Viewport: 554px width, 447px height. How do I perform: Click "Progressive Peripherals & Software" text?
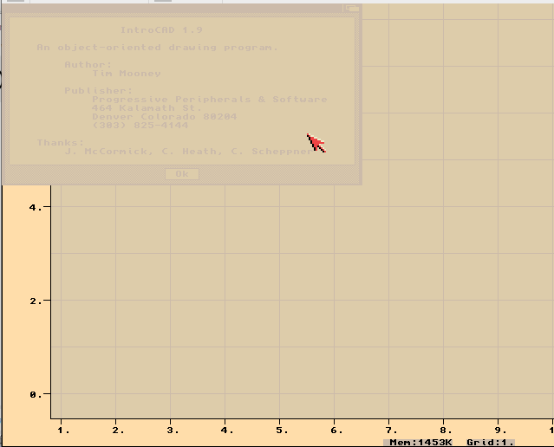tap(210, 100)
